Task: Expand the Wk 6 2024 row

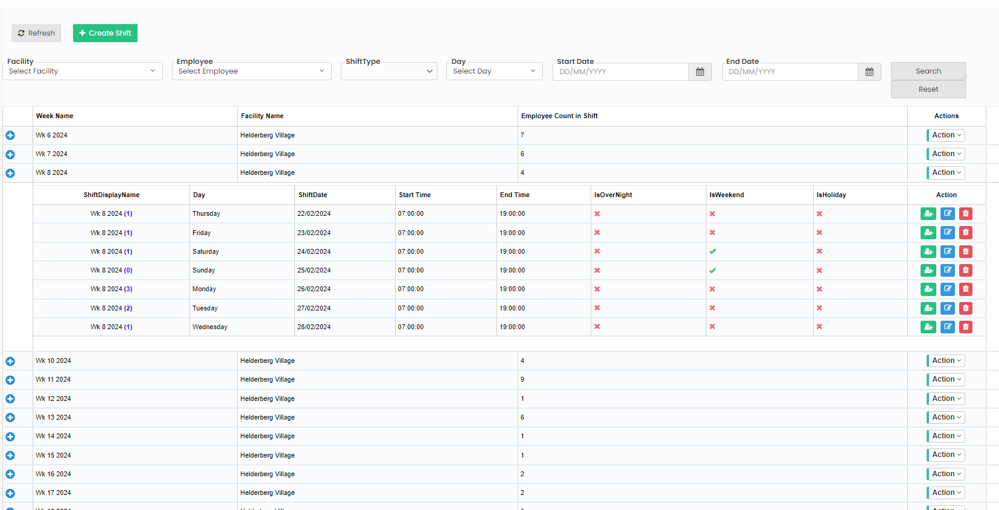Action: (x=10, y=136)
